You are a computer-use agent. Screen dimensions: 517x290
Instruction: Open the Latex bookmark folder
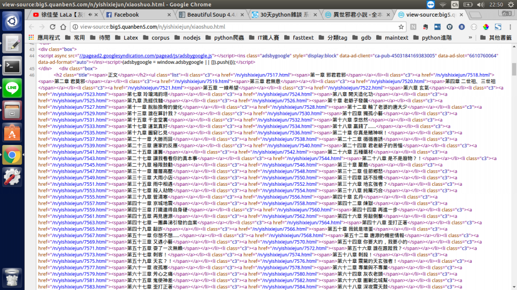click(x=127, y=37)
